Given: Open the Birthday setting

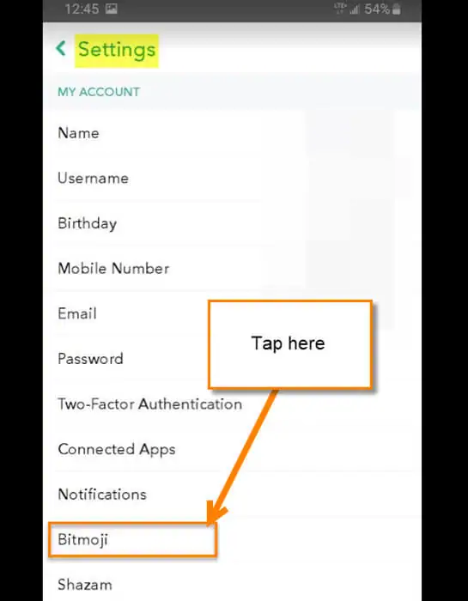Looking at the screenshot, I should [x=232, y=223].
